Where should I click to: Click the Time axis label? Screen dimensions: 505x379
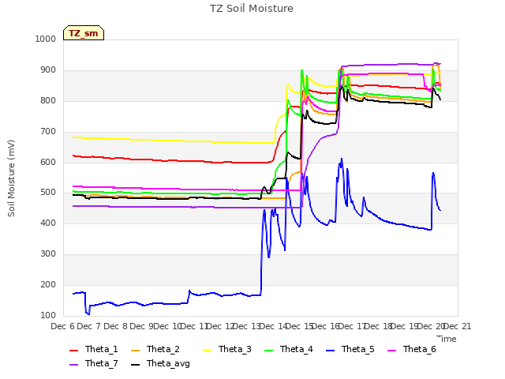pos(447,339)
